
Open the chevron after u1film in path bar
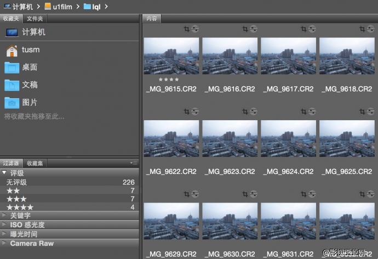pos(78,7)
